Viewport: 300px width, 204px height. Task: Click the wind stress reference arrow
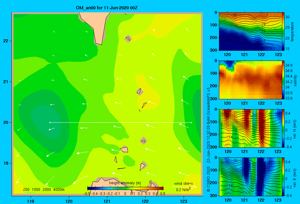coord(184,187)
